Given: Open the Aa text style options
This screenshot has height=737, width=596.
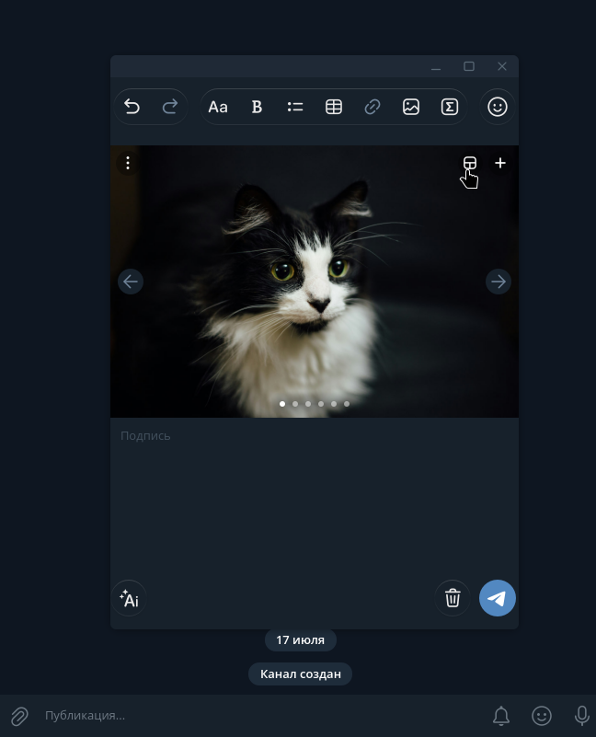Looking at the screenshot, I should pos(218,107).
